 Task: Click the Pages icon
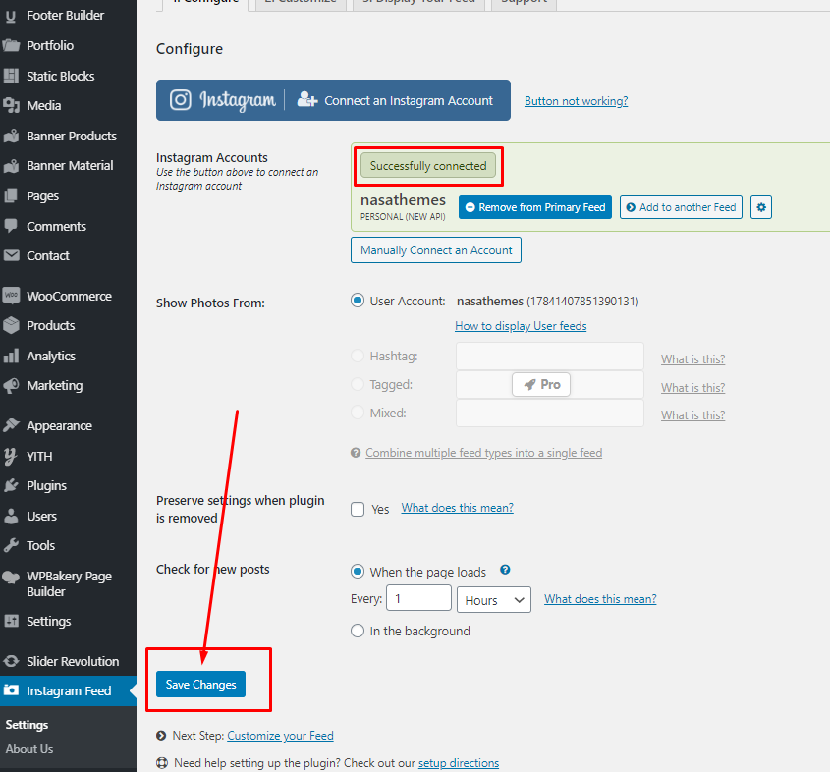pos(11,195)
